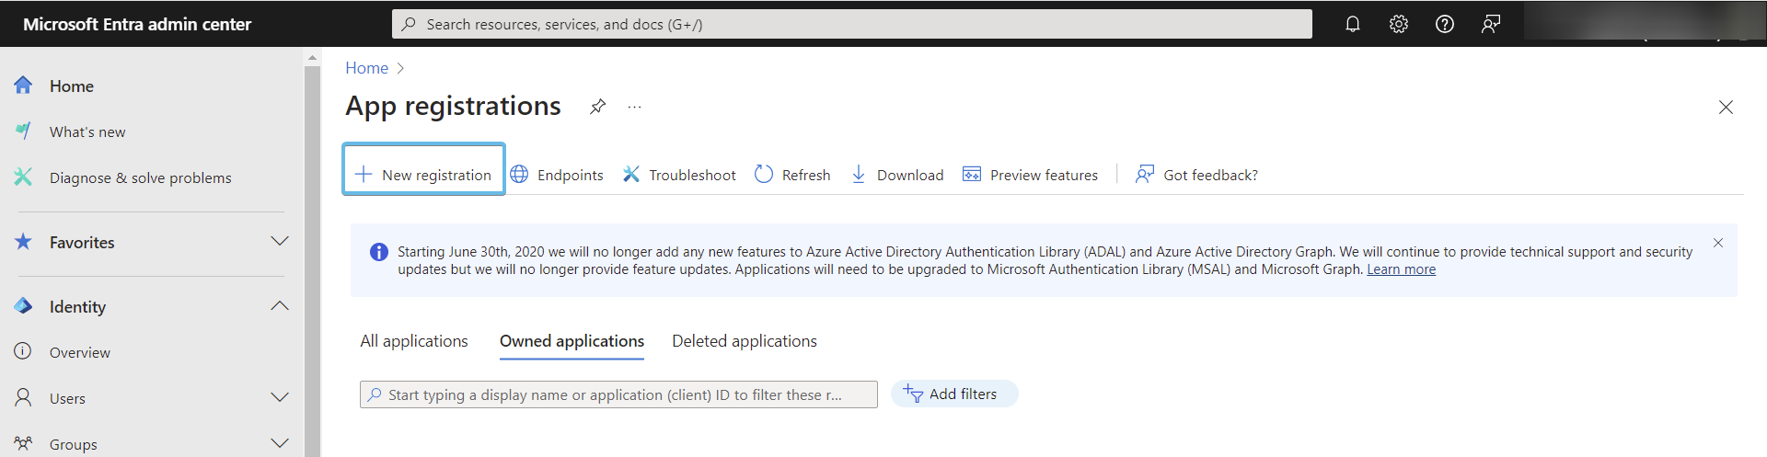The width and height of the screenshot is (1767, 457).
Task: Open Endpoints from the toolbar
Action: tap(558, 175)
